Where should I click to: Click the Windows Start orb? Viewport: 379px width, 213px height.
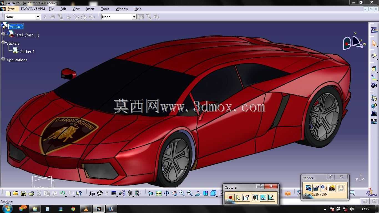7,209
